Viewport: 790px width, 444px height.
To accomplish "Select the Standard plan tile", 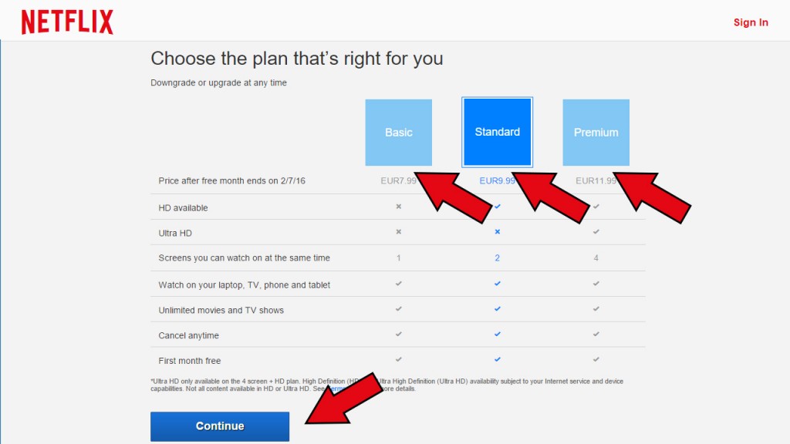I will pos(498,132).
